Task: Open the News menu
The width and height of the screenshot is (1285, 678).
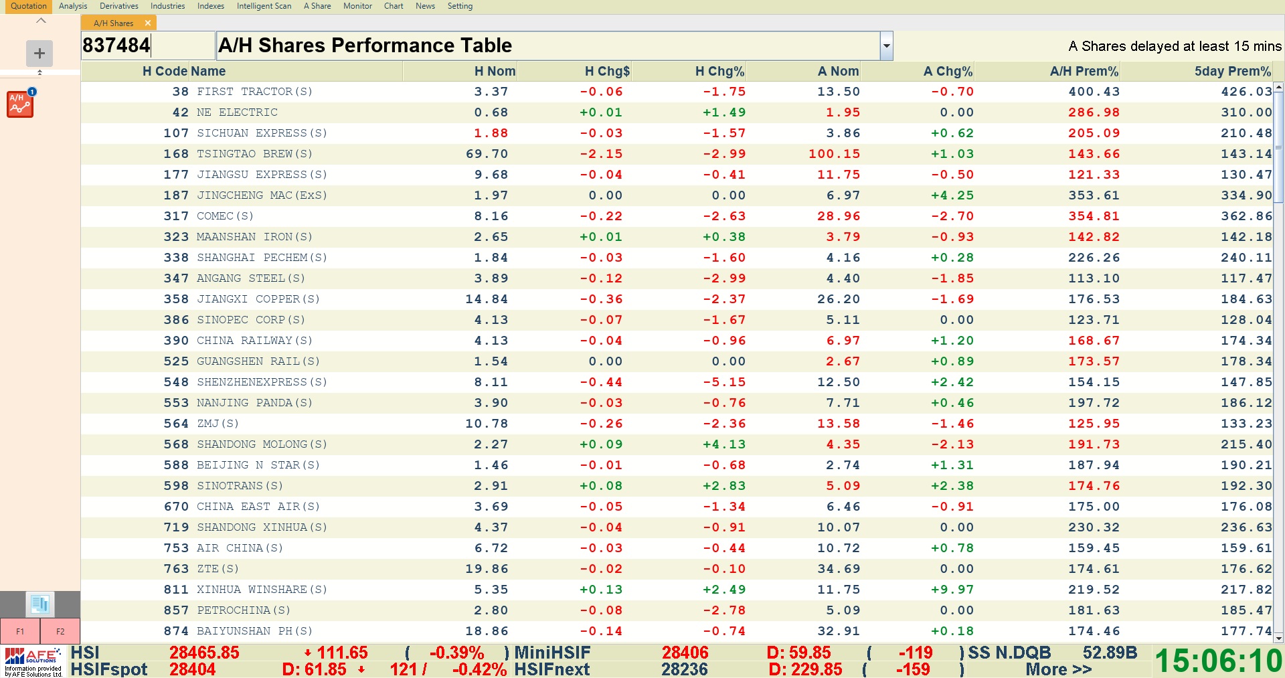Action: tap(425, 6)
